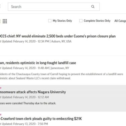
Task: Click the 'My Stories Only' label text
Action: 62,21
